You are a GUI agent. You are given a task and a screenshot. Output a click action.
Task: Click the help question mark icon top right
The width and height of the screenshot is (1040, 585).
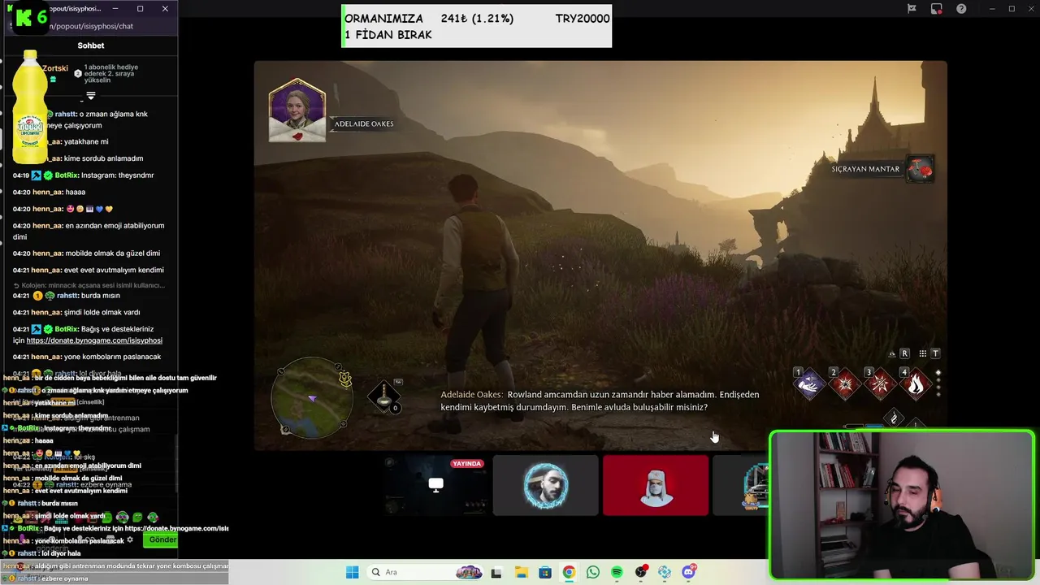[961, 9]
